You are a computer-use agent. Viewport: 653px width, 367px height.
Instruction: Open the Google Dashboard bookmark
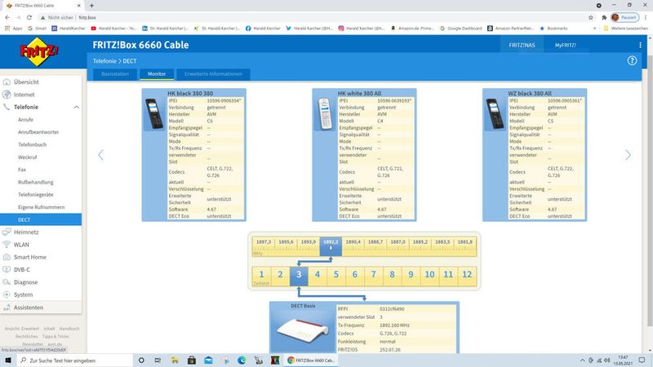(x=460, y=29)
